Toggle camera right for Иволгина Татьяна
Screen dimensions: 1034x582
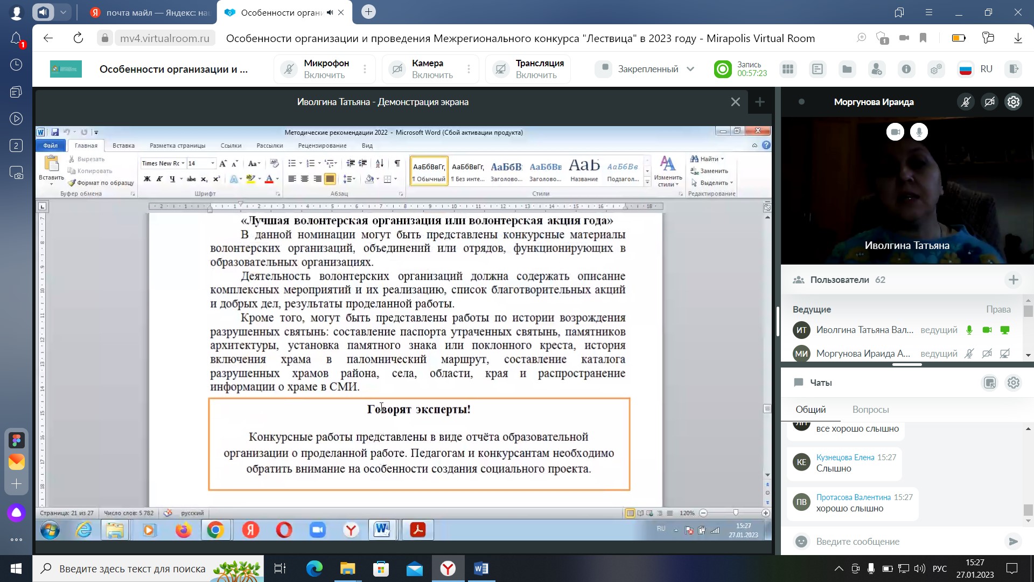tap(987, 330)
